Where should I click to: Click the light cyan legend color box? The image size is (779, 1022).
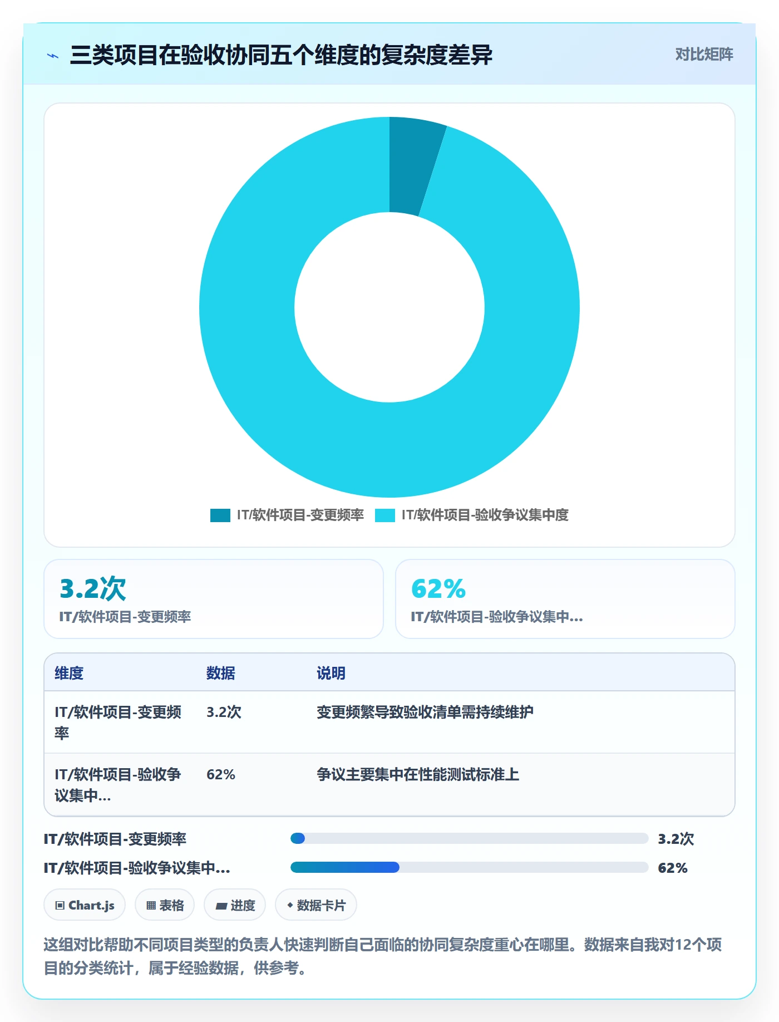click(385, 515)
